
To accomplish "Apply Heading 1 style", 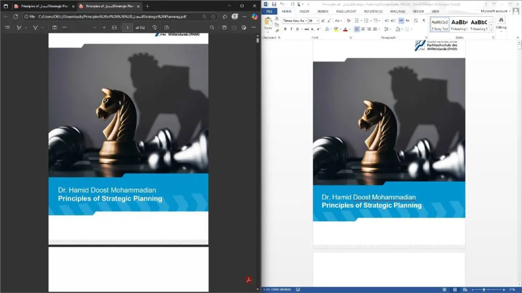I will (x=459, y=24).
